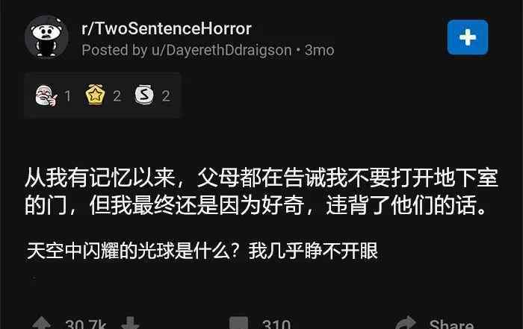Viewport: 523px width, 329px height.
Task: Click the 310 comments count
Action: pyautogui.click(x=276, y=325)
